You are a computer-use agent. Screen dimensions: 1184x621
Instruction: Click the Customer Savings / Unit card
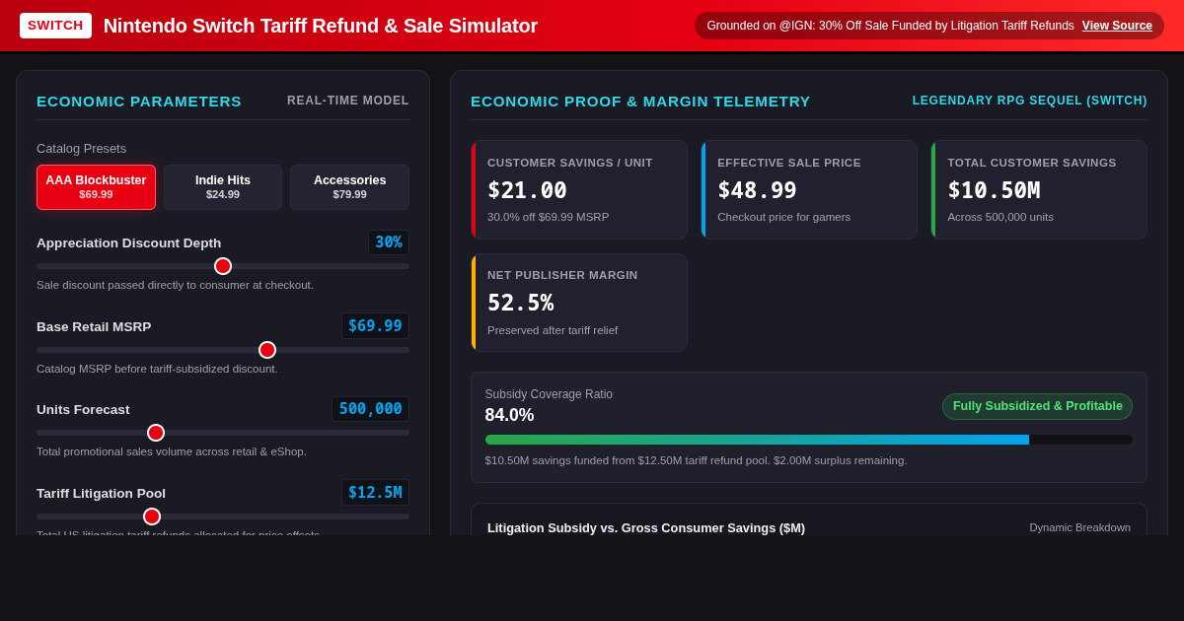pyautogui.click(x=579, y=189)
